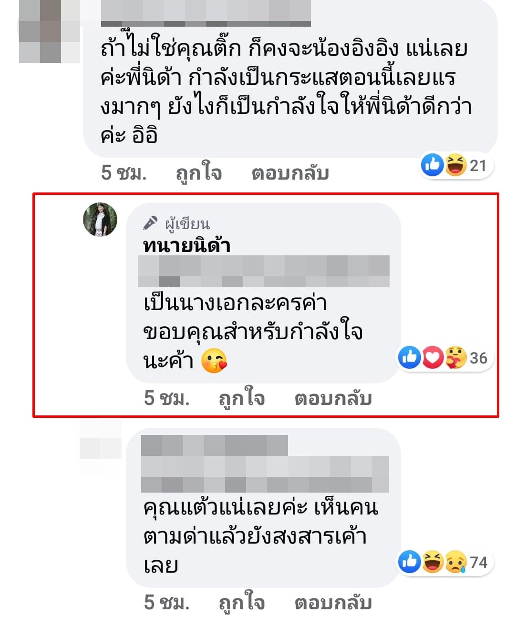Click the blue like icon beside 74
515x626 pixels.
pyautogui.click(x=410, y=562)
